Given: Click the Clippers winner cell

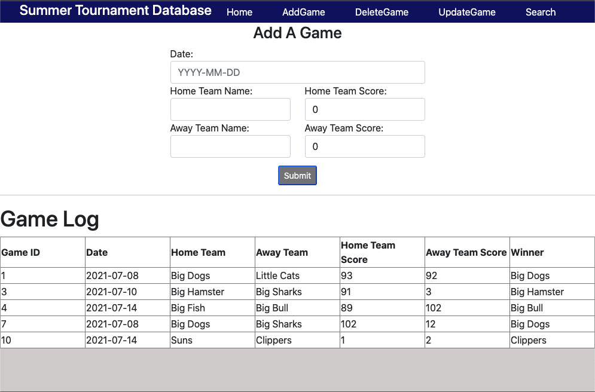Looking at the screenshot, I should point(528,340).
